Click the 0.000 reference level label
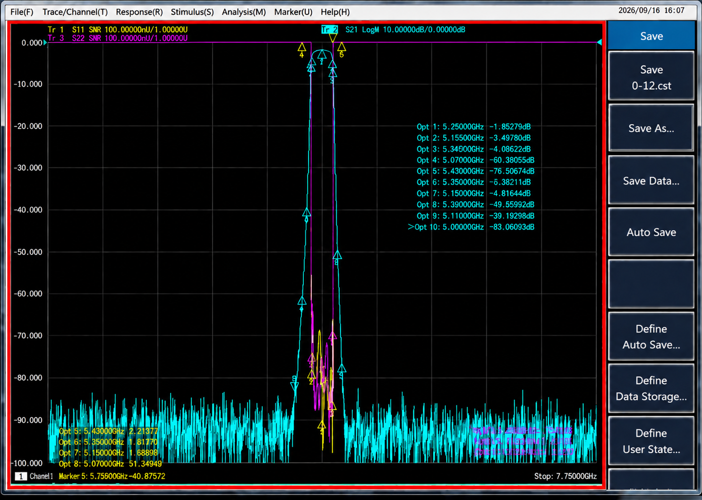This screenshot has width=702, height=500. tap(32, 43)
